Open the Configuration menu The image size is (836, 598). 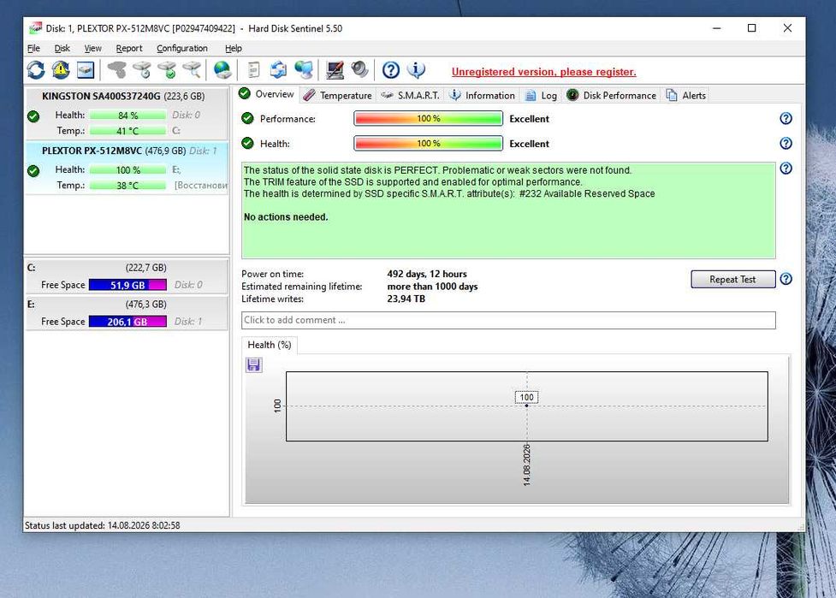tap(181, 49)
